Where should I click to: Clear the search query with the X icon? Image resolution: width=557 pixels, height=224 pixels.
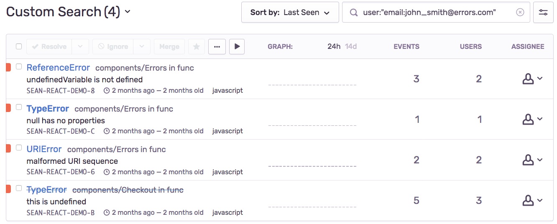[x=520, y=13]
